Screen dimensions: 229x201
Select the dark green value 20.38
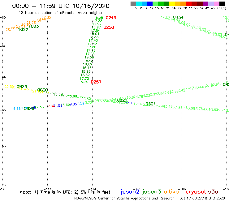tap(51, 93)
